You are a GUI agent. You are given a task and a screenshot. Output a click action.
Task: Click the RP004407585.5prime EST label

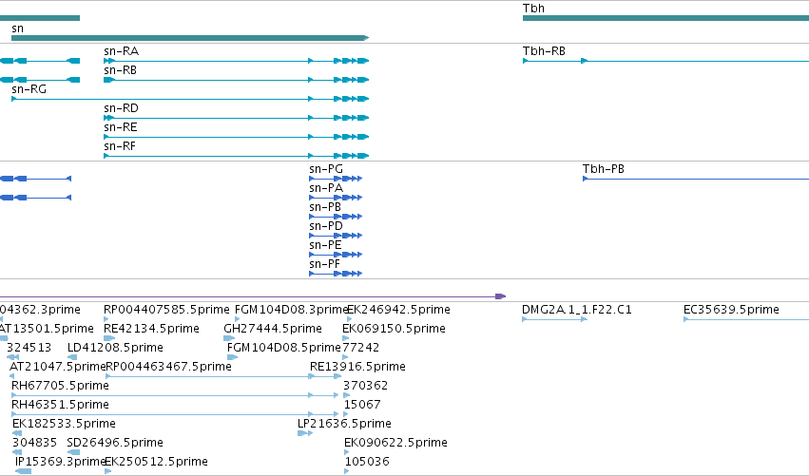coord(166,310)
